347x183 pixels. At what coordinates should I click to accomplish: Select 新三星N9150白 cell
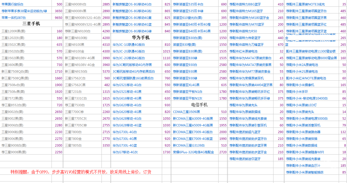76,71
